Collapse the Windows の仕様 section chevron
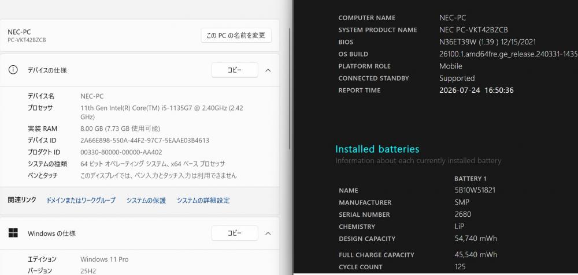The height and width of the screenshot is (275, 578). click(268, 233)
